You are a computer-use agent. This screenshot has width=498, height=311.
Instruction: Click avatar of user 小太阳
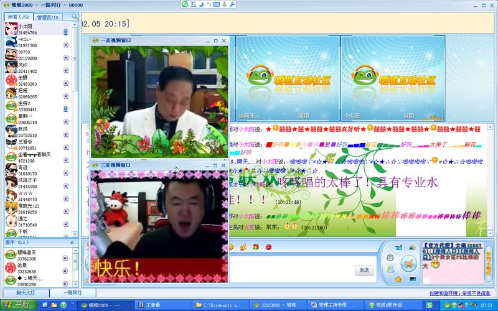[x=11, y=29]
